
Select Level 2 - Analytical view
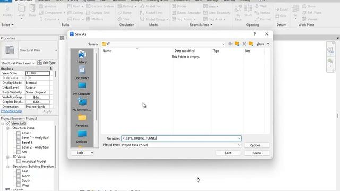[x=36, y=147]
